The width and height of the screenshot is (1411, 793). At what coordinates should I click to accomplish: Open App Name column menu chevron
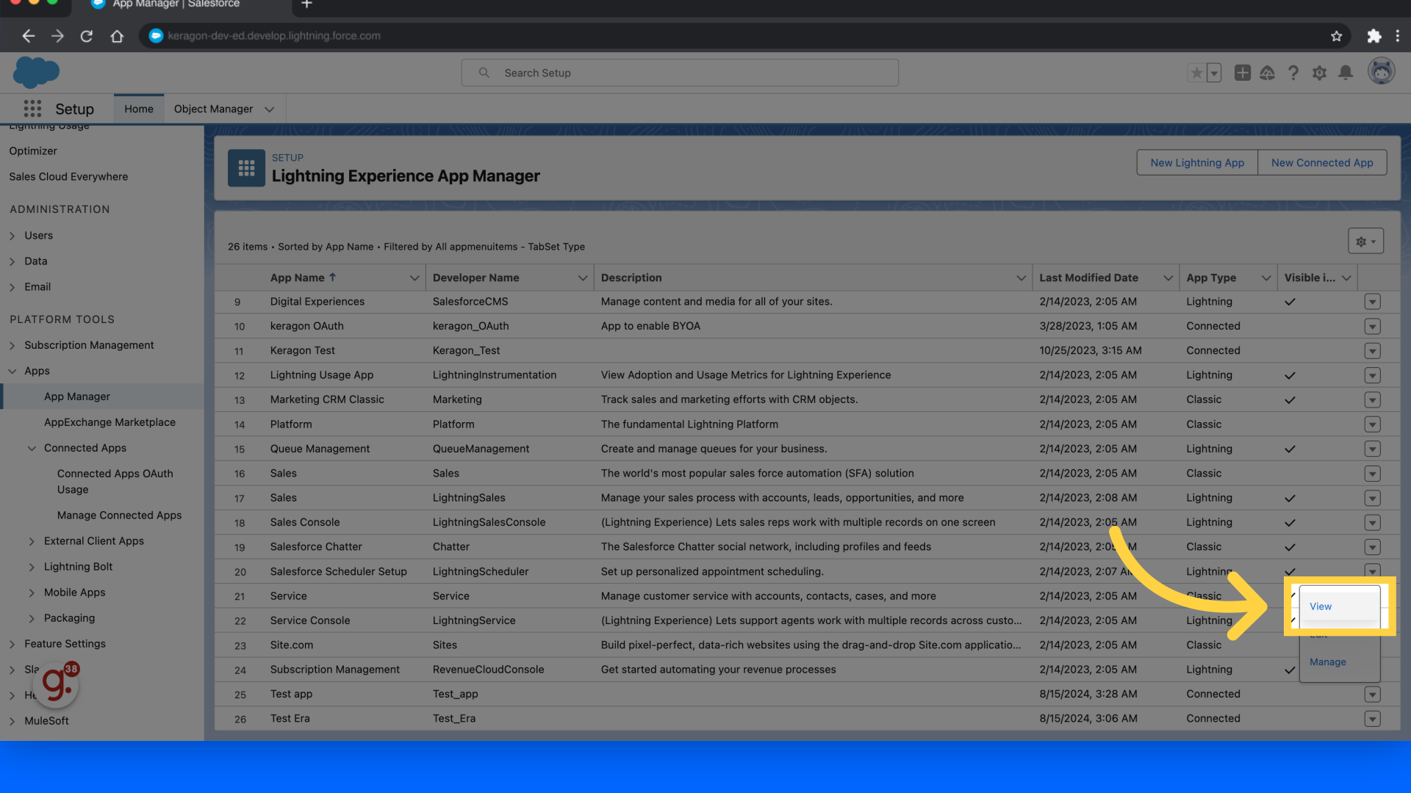414,278
